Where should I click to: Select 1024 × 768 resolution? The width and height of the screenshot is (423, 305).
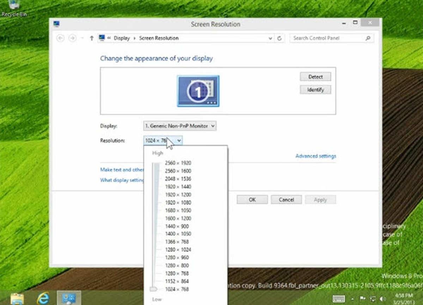177,289
